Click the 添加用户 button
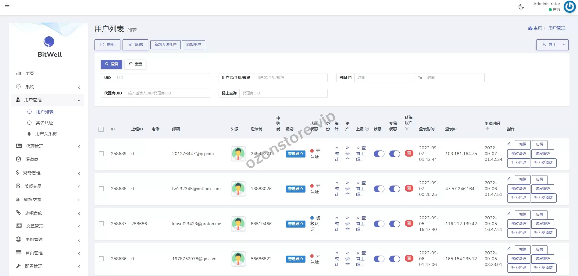The image size is (578, 276). pos(194,44)
